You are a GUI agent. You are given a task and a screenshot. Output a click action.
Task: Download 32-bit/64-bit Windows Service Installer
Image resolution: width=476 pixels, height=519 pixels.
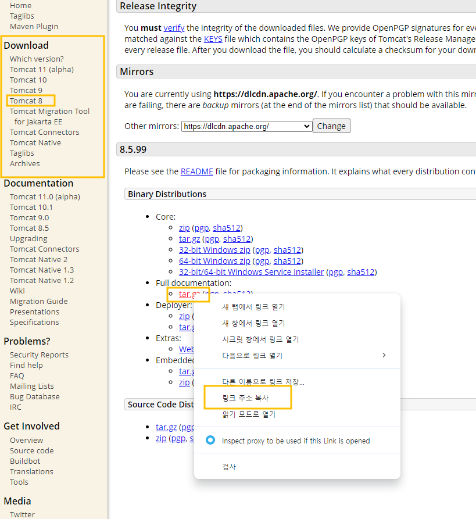pyautogui.click(x=251, y=272)
